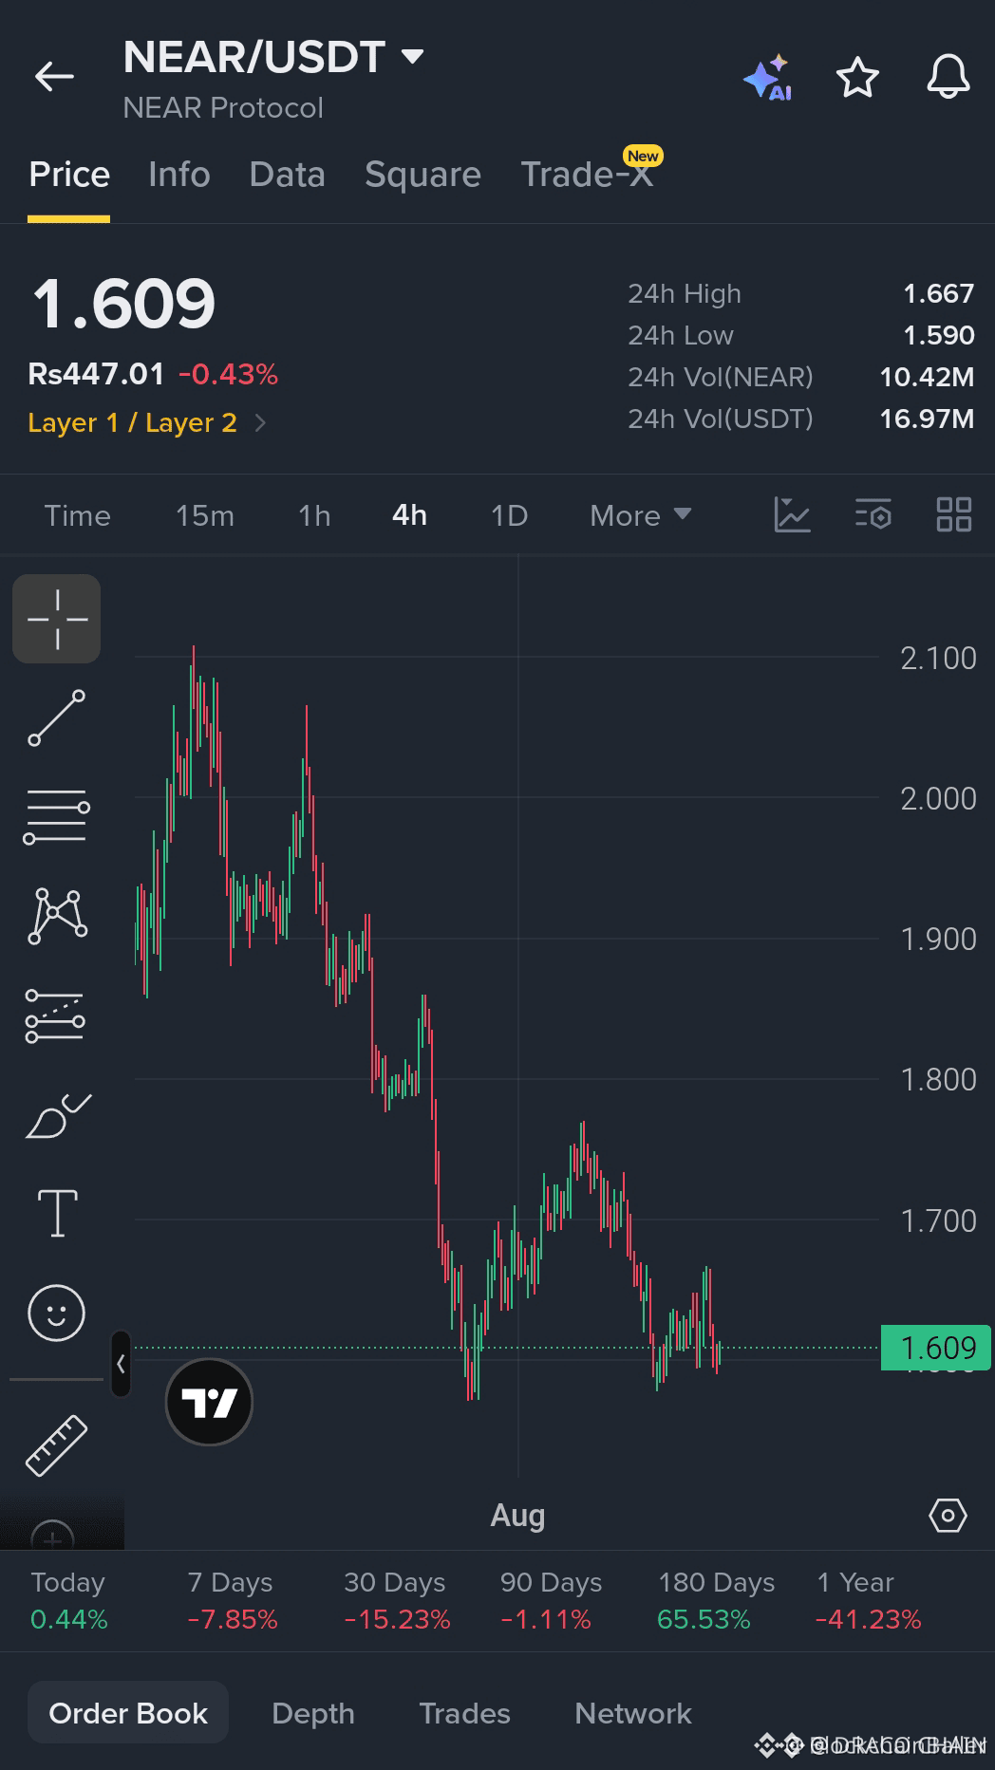Expand the More intervals dropdown

pyautogui.click(x=640, y=515)
